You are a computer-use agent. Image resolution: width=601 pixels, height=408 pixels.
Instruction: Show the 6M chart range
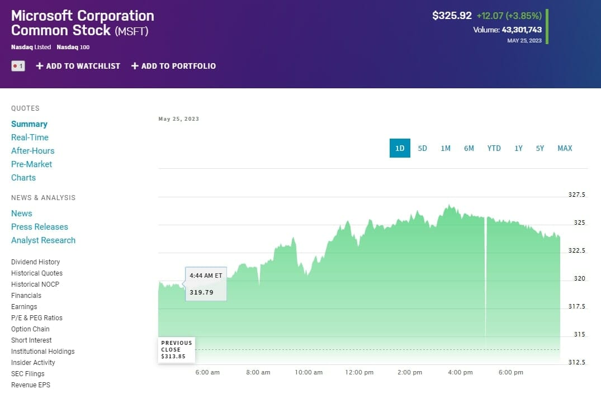click(469, 148)
